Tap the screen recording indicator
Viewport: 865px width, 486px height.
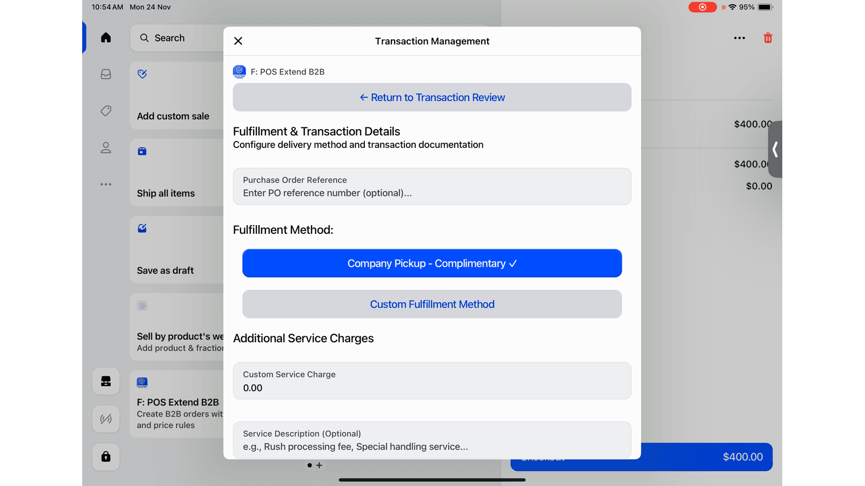tap(702, 7)
